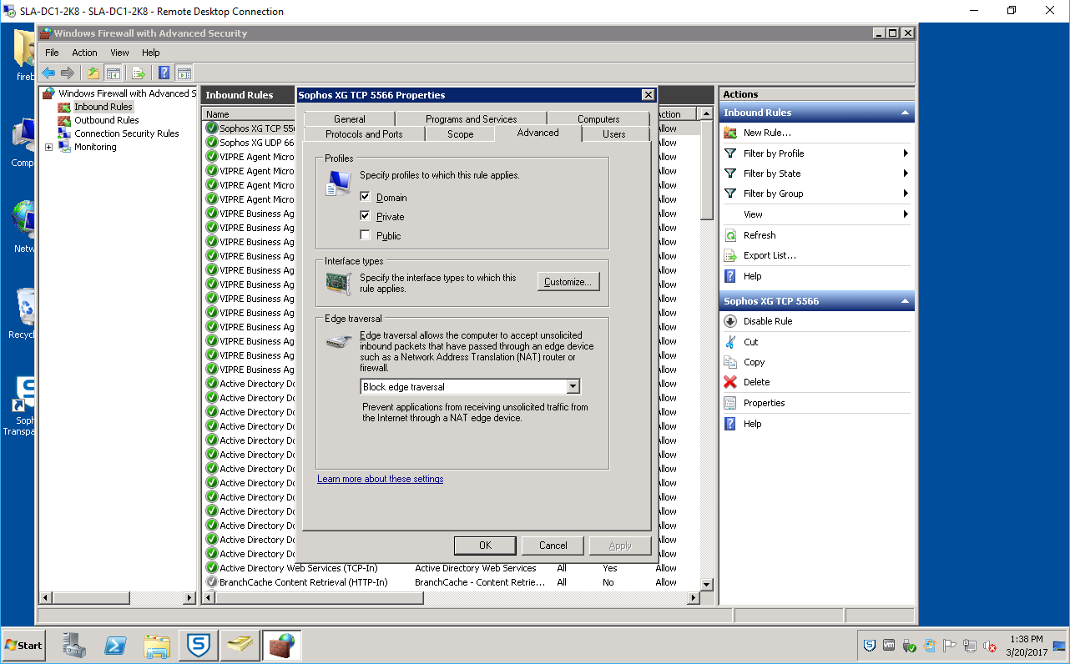Viewport: 1070px width, 664px height.
Task: Click the blue Help toolbar icon
Action: pyautogui.click(x=164, y=73)
